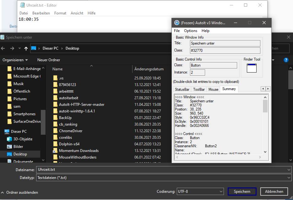Image resolution: width=293 pixels, height=200 pixels.
Task: Click the Abbrechen button
Action: tap(274, 192)
